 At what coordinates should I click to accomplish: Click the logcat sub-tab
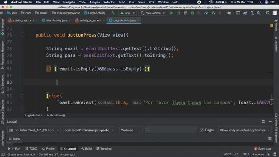(x=15, y=139)
